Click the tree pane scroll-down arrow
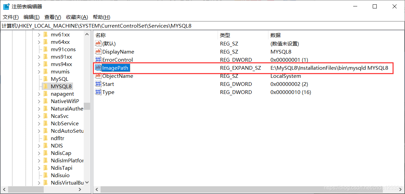Viewport: 405px width, 194px height. pos(87,183)
